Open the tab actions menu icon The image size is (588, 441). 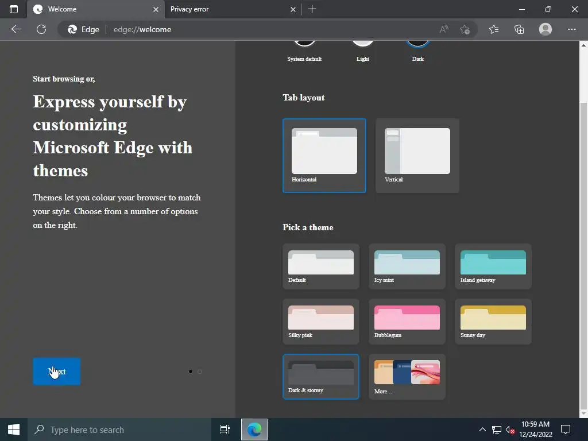(x=14, y=9)
